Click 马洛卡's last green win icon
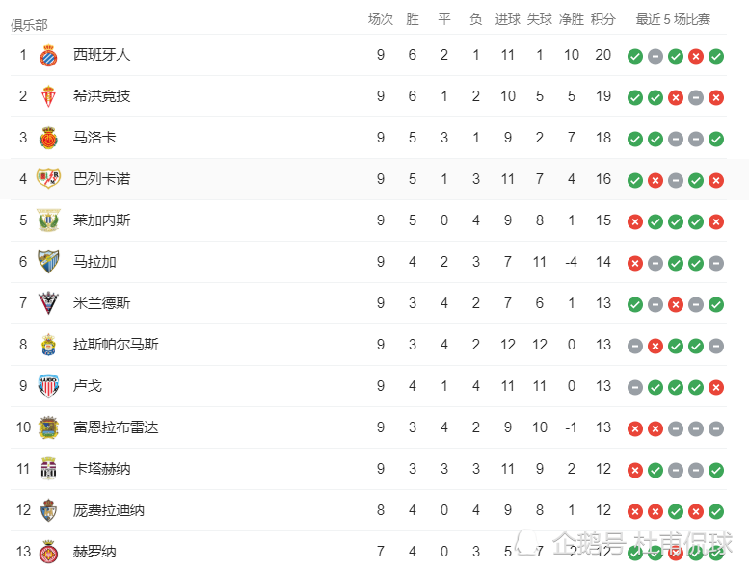 point(716,140)
